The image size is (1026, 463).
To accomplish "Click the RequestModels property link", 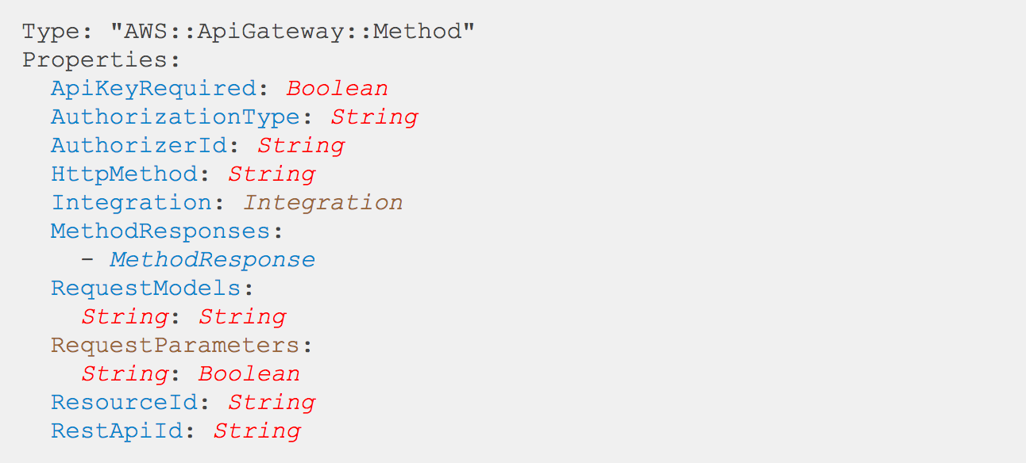I will (x=146, y=288).
